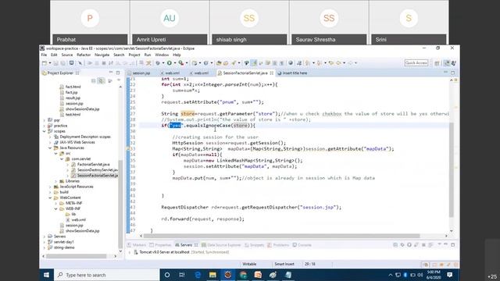Maximize the Servers view panel
Image resolution: width=500 pixels, height=281 pixels.
[x=453, y=244]
